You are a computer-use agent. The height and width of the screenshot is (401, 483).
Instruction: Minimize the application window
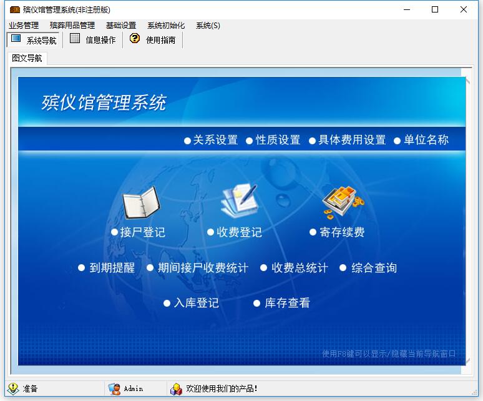tap(407, 9)
